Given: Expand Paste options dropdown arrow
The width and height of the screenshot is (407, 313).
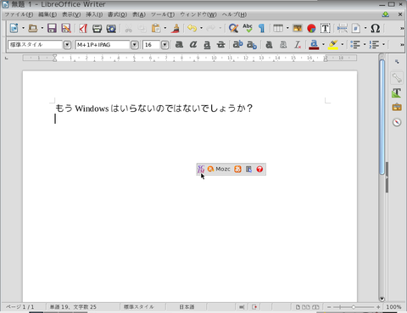Looking at the screenshot, I should click(x=165, y=28).
